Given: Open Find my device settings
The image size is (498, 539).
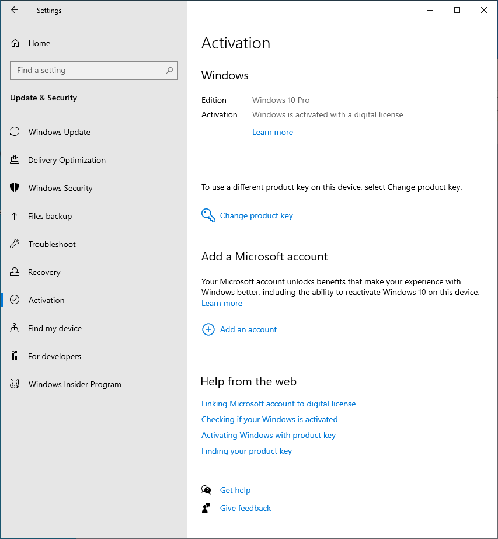Looking at the screenshot, I should point(55,328).
